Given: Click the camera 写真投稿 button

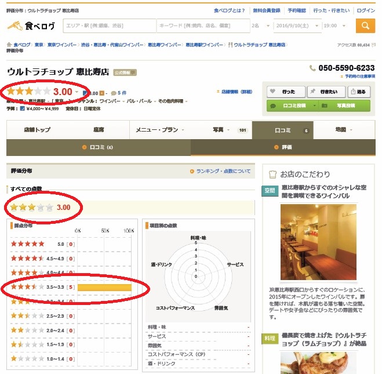Looking at the screenshot, I should 344,106.
